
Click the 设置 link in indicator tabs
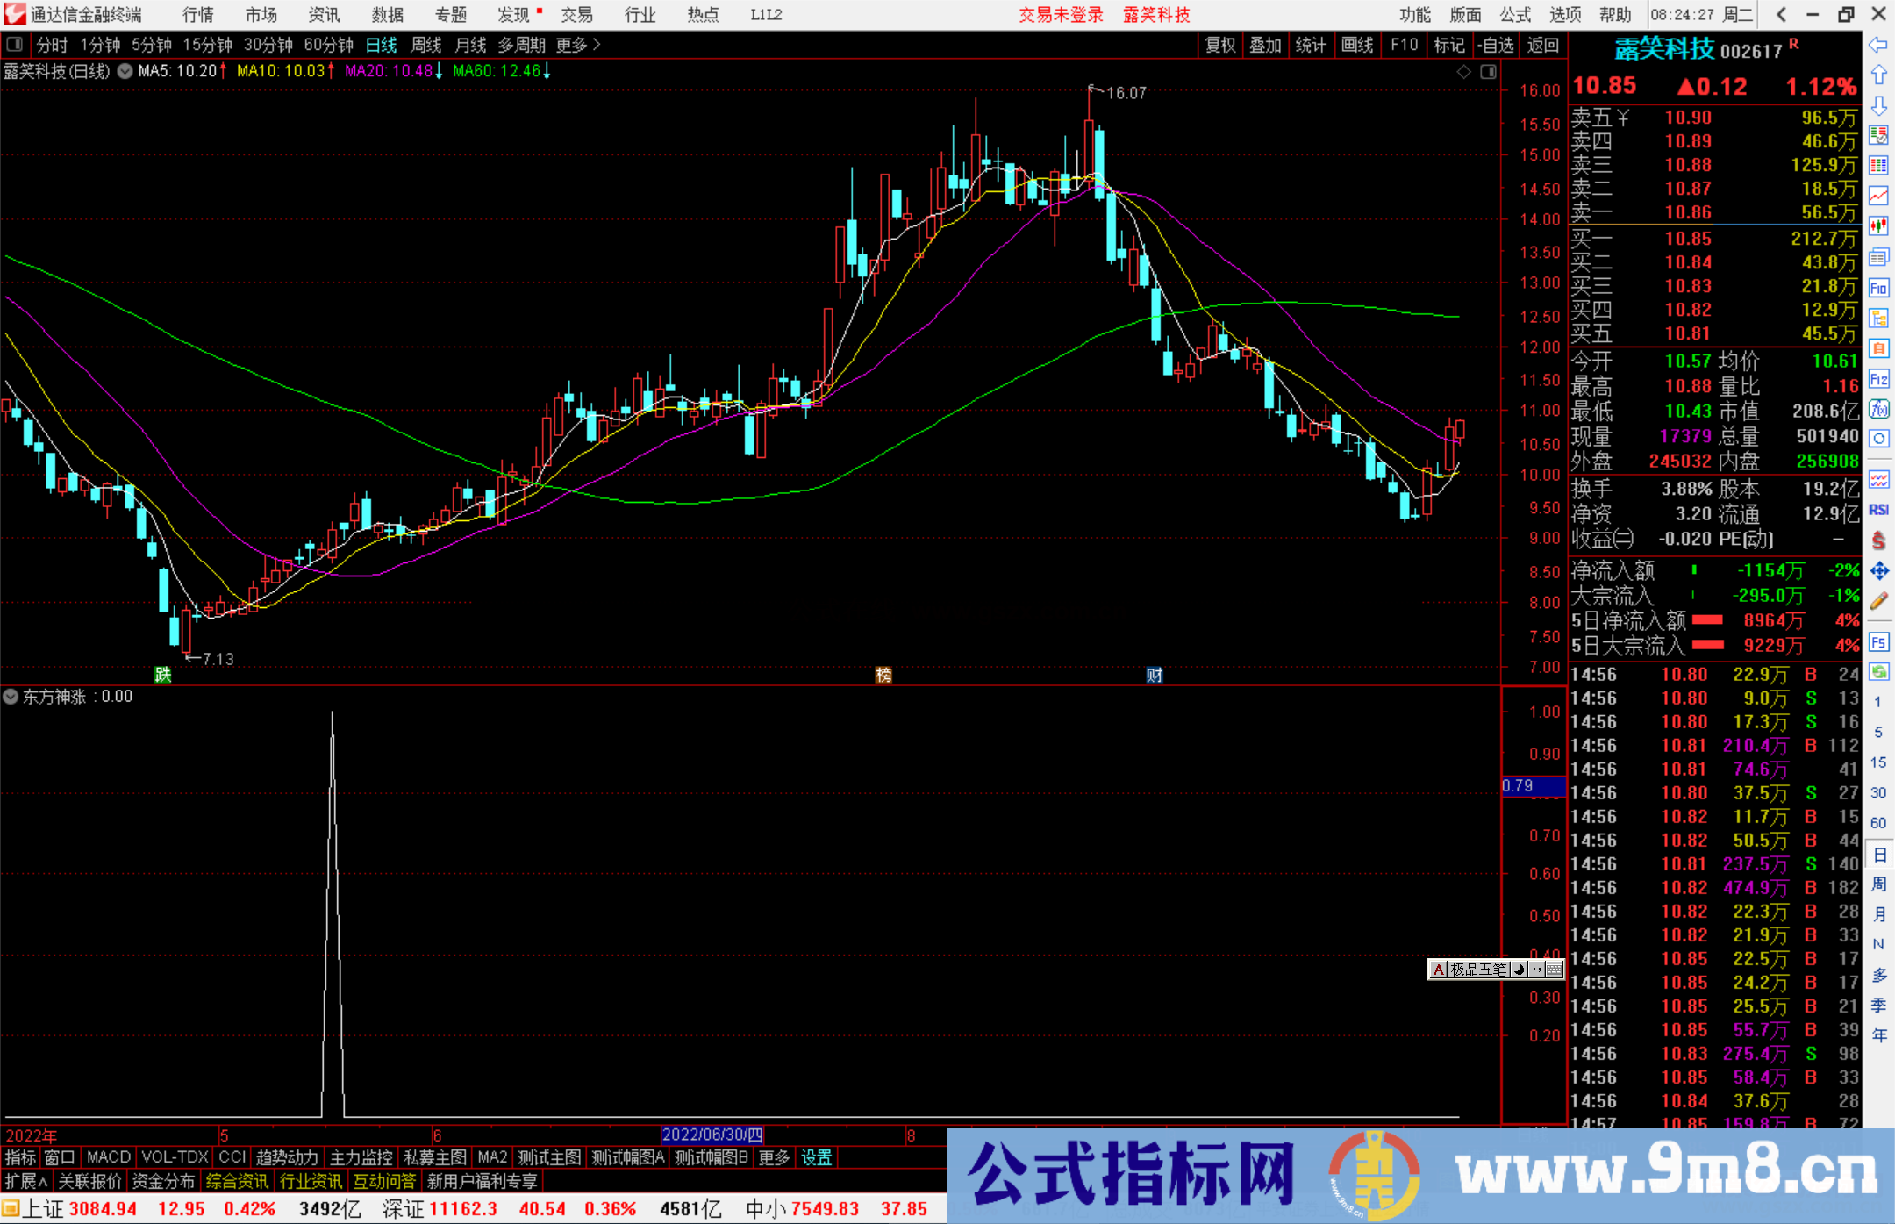tap(816, 1157)
